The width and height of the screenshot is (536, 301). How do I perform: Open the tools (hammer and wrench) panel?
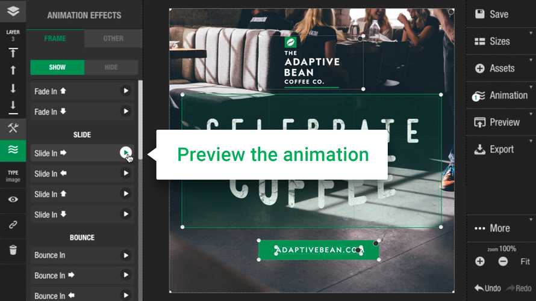13,128
